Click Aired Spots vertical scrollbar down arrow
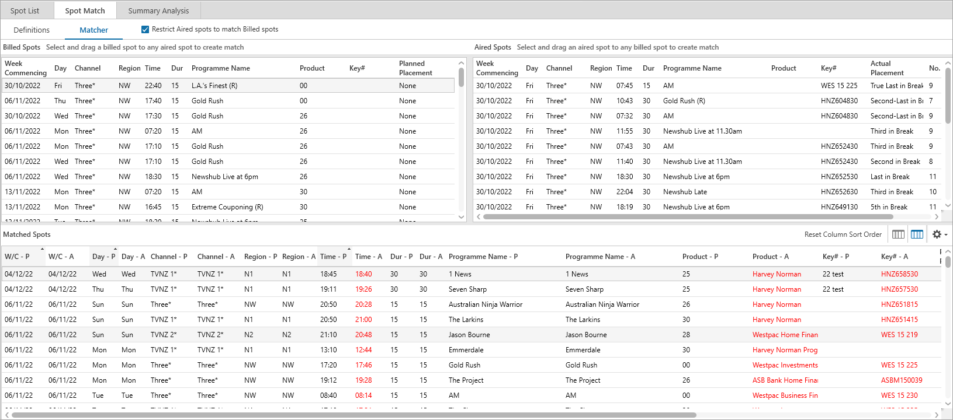953x420 pixels. [x=948, y=205]
